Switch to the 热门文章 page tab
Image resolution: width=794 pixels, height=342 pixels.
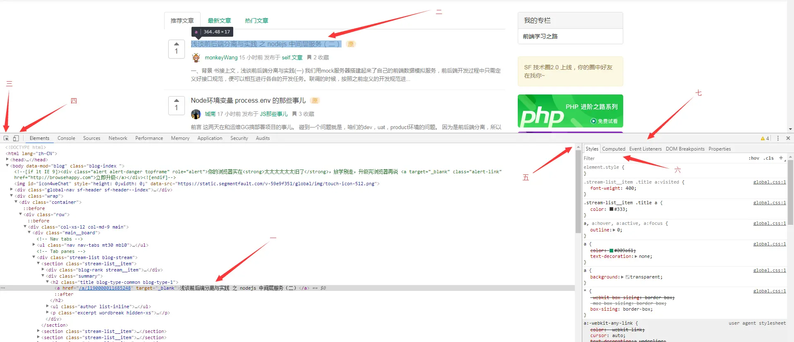(x=256, y=21)
